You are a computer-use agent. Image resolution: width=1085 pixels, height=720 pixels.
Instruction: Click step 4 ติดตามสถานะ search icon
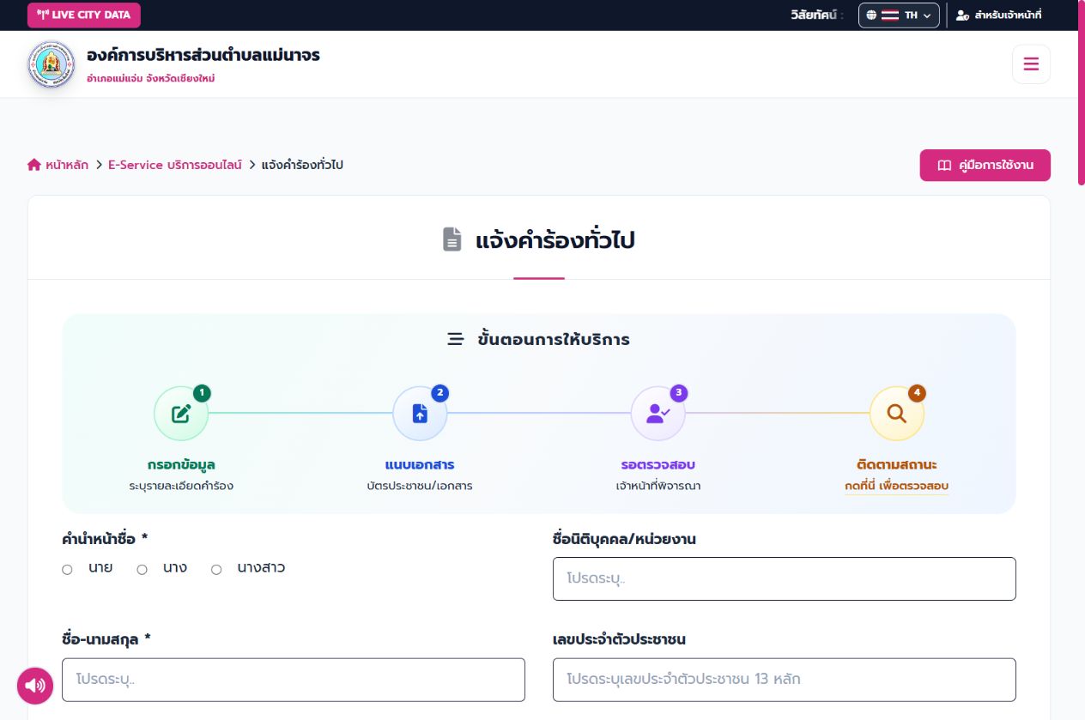tap(897, 414)
